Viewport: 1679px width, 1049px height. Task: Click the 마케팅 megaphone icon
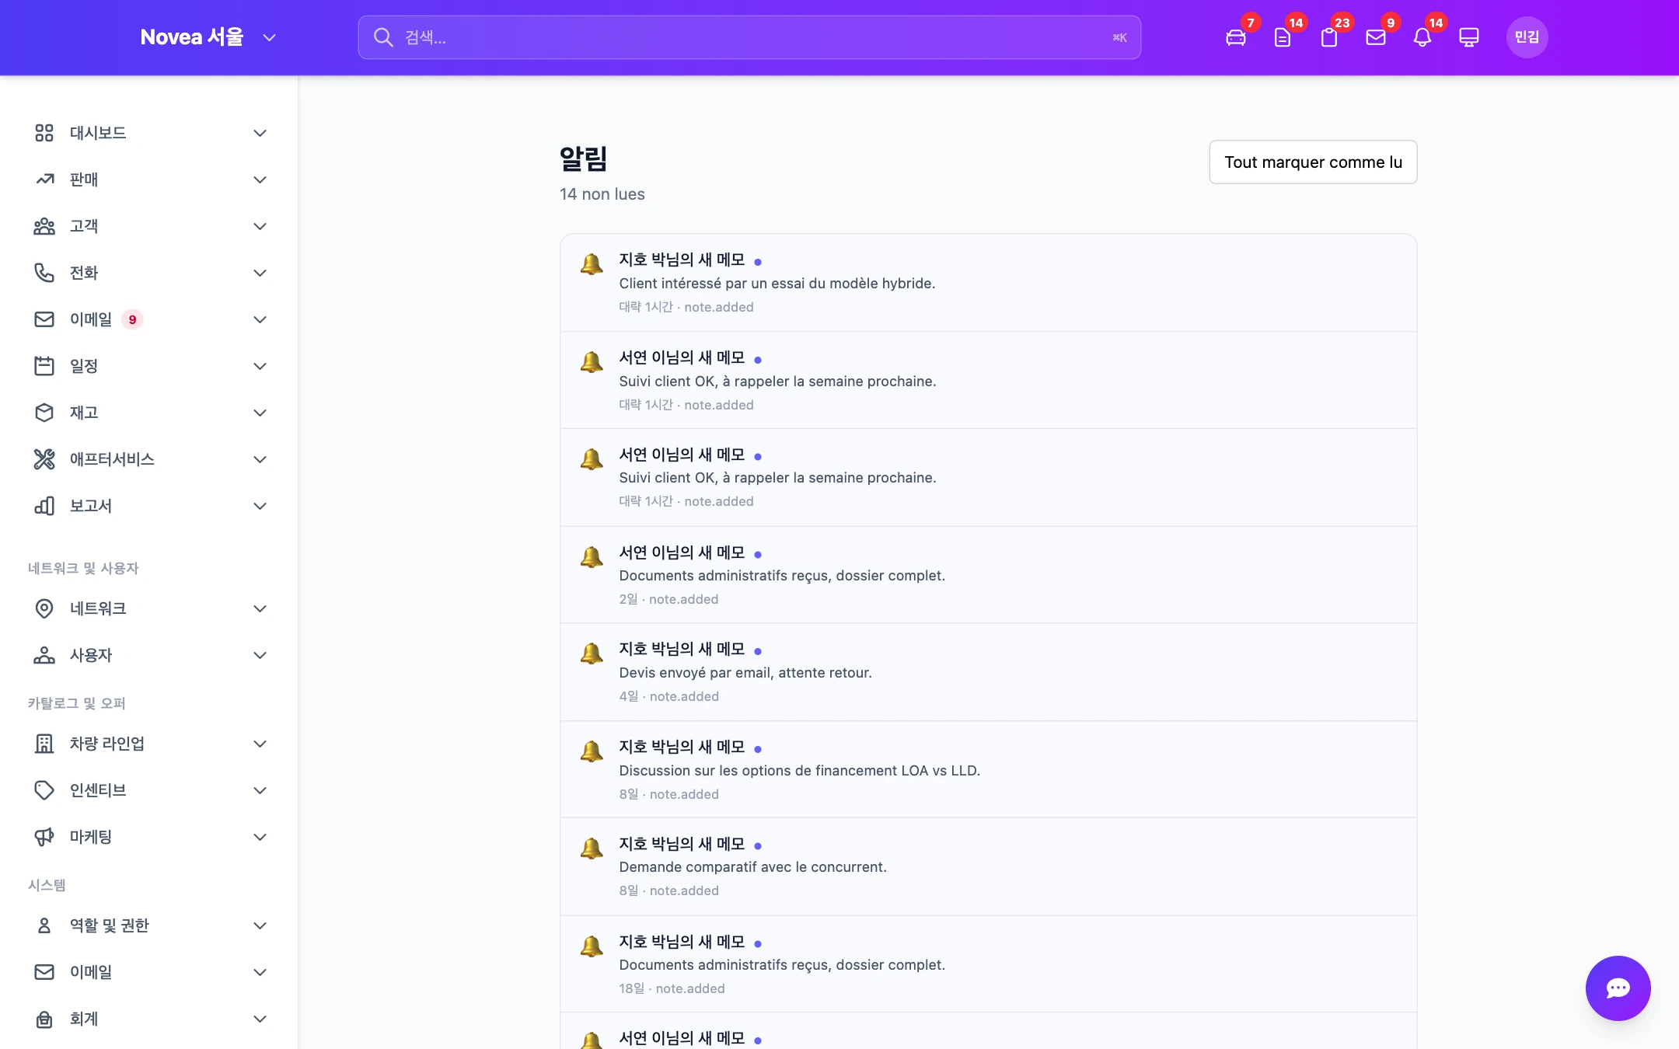[x=44, y=837]
